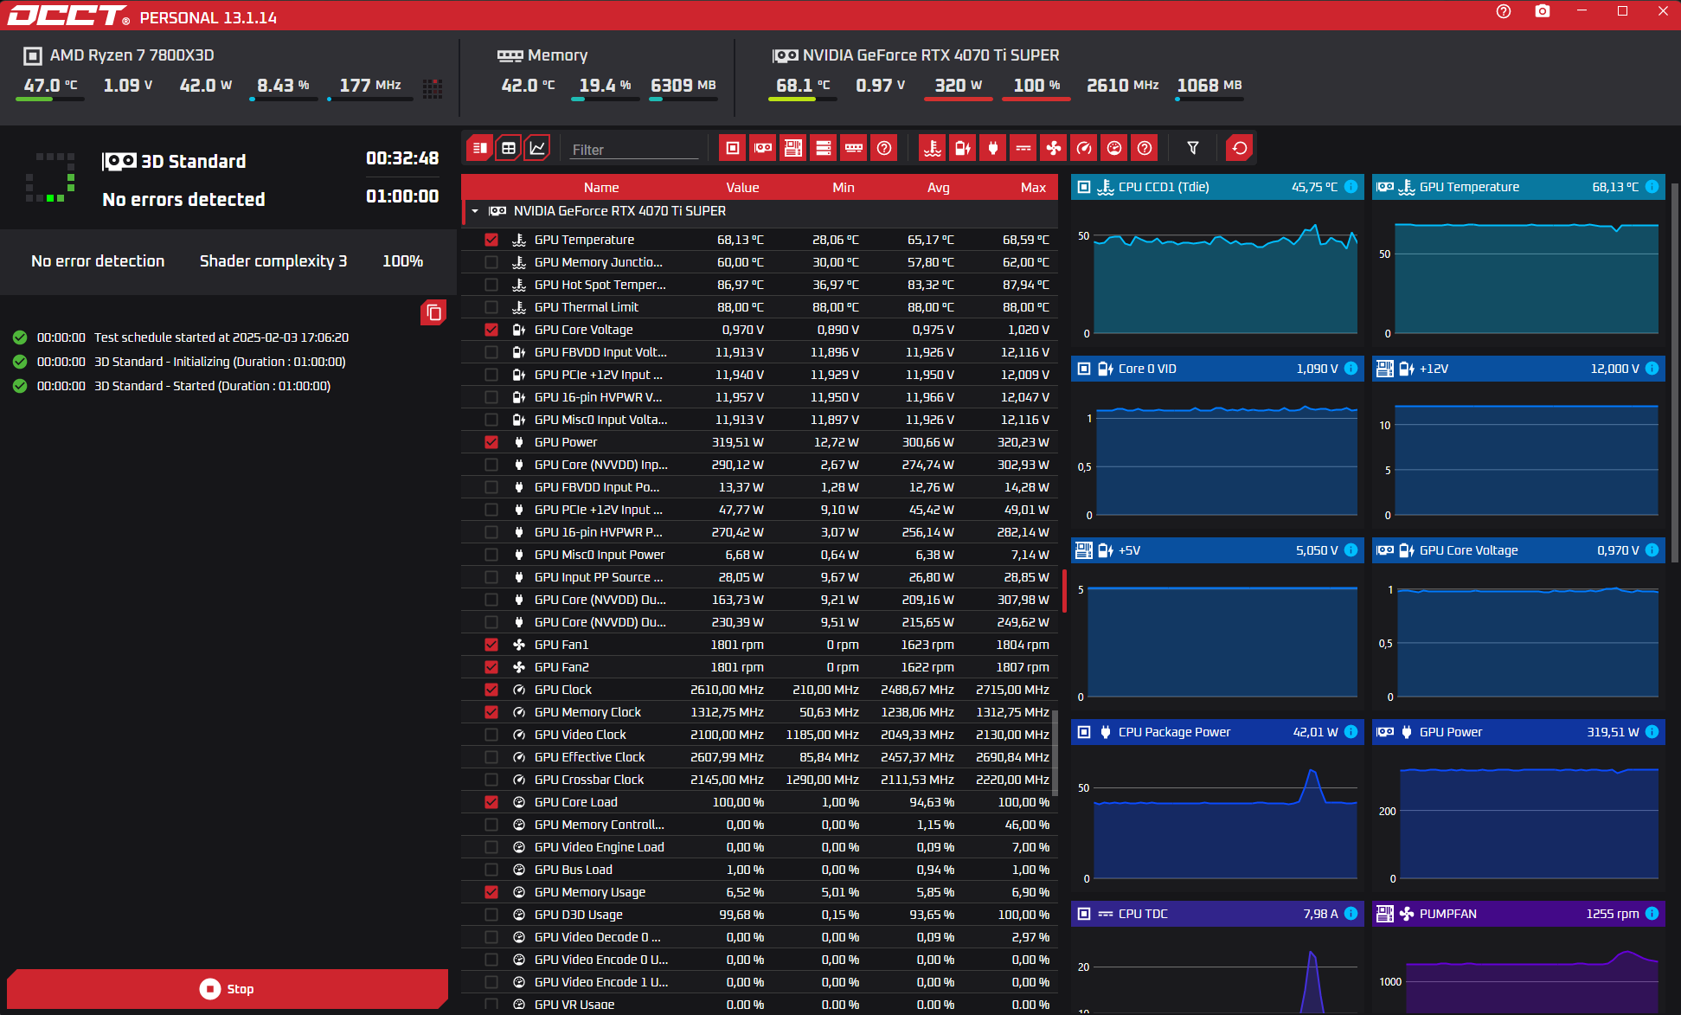Toggle the clock frequency sensor type filter
Image resolution: width=1681 pixels, height=1015 pixels.
coord(1083,148)
